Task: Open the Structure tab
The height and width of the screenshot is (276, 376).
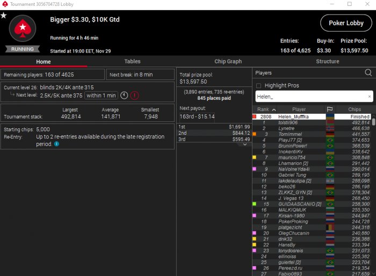Action: tap(328, 61)
